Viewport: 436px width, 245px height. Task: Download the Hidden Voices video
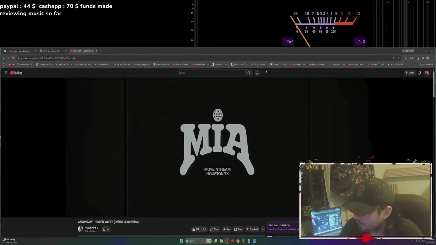252,229
